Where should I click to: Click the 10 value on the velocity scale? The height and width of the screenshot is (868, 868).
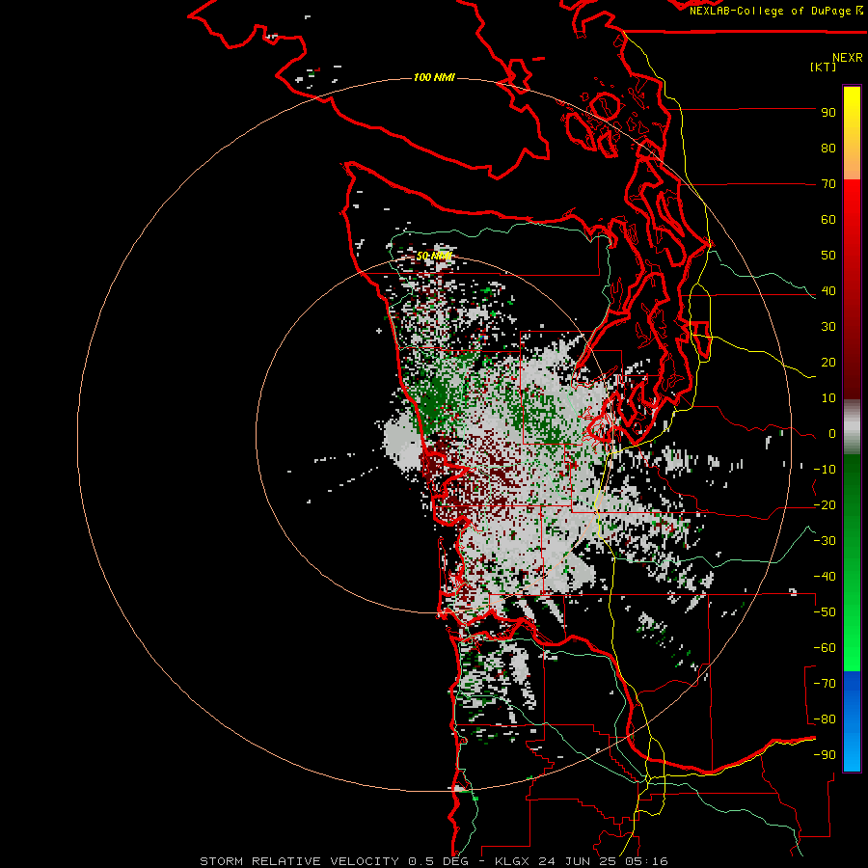(828, 398)
